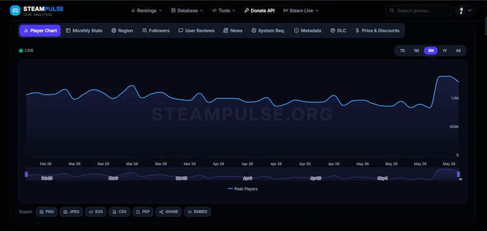
Task: Export chart as JPEG
Action: pyautogui.click(x=71, y=212)
